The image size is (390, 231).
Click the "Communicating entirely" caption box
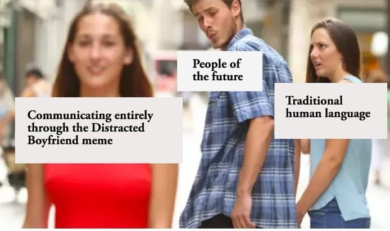pos(99,130)
